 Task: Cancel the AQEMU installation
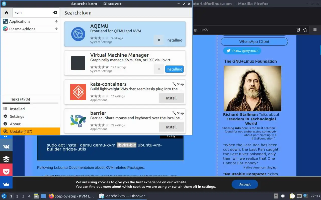159,40
